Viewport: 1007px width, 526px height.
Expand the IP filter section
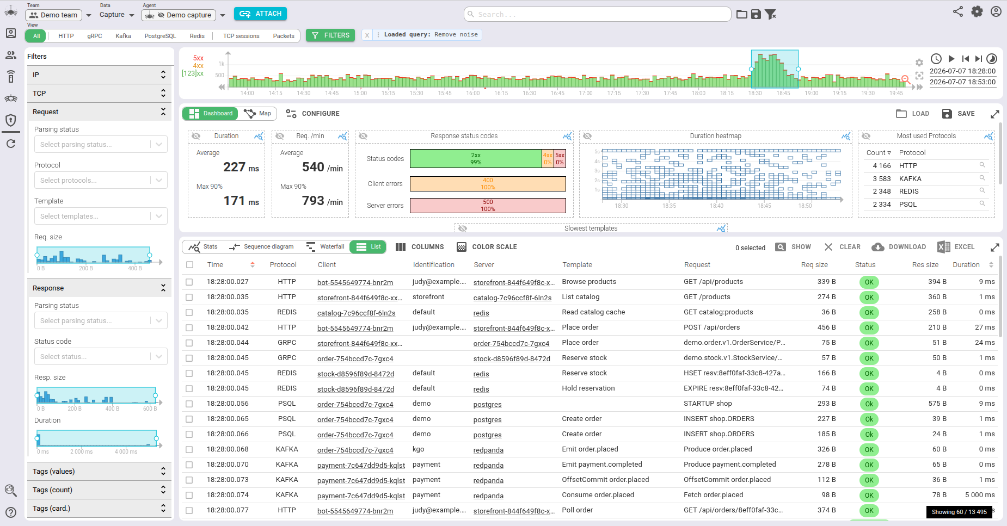[99, 75]
